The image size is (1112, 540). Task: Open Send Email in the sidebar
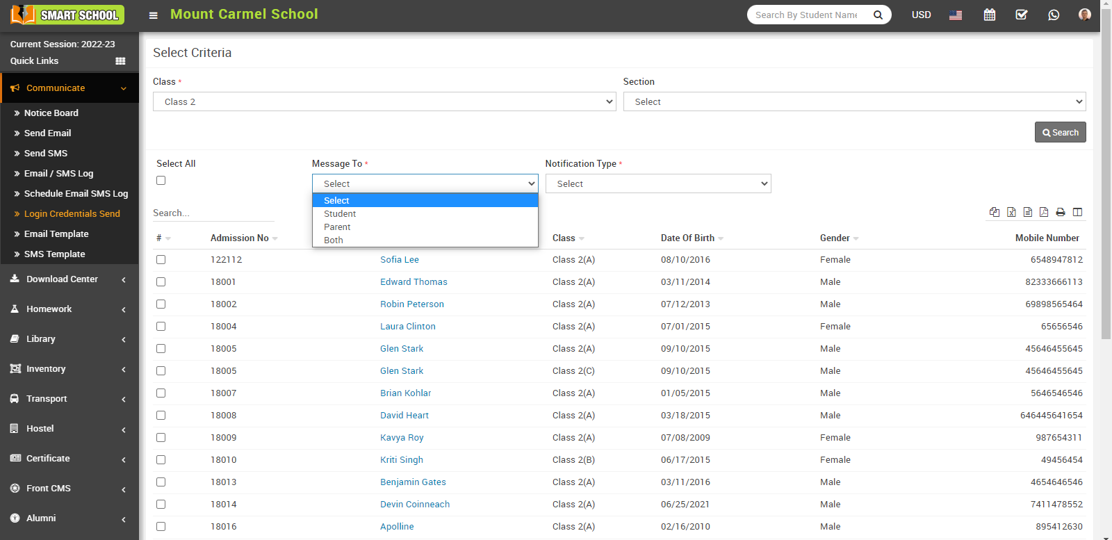coord(47,133)
